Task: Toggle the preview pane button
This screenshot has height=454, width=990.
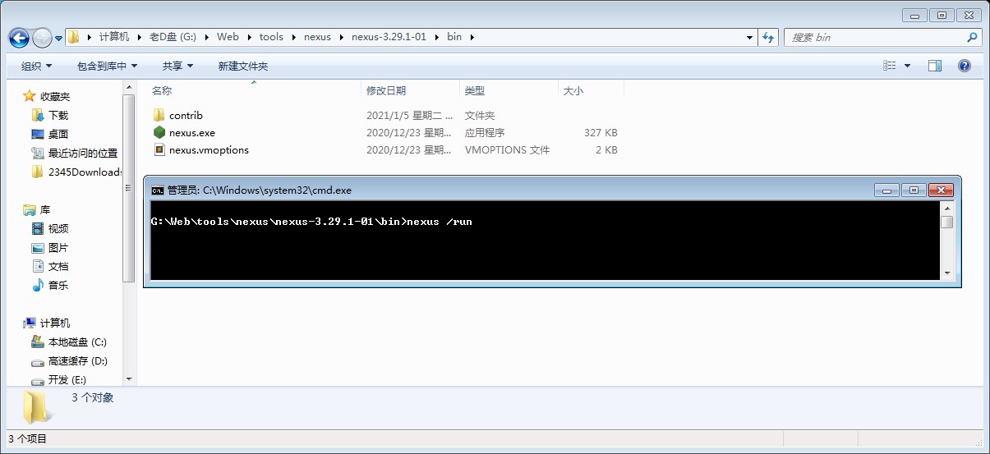Action: [x=935, y=66]
